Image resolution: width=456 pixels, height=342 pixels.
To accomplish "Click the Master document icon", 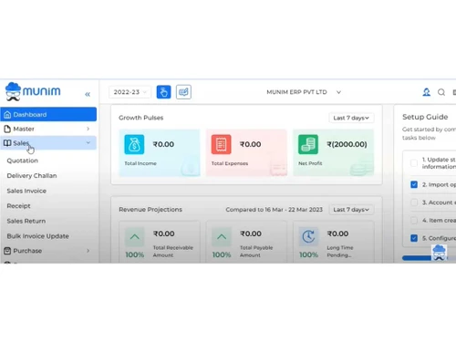I will pyautogui.click(x=7, y=129).
